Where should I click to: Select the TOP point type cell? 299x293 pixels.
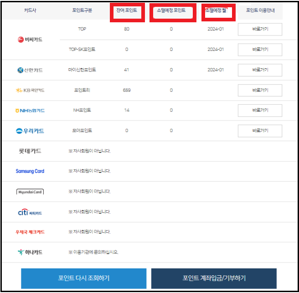click(82, 29)
